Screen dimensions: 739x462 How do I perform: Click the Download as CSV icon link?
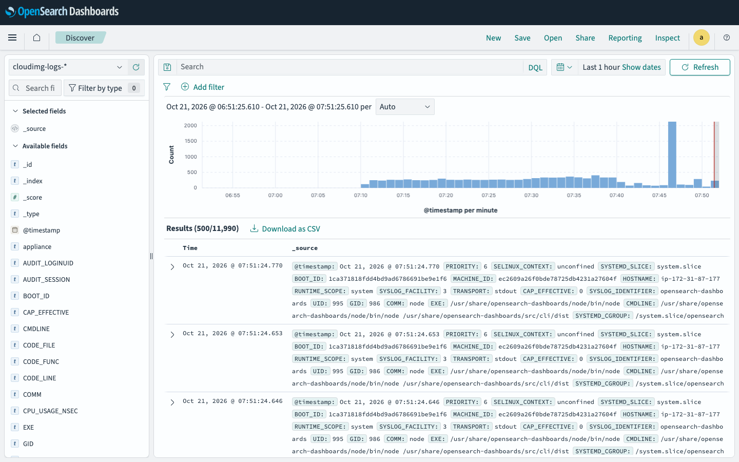pos(285,229)
